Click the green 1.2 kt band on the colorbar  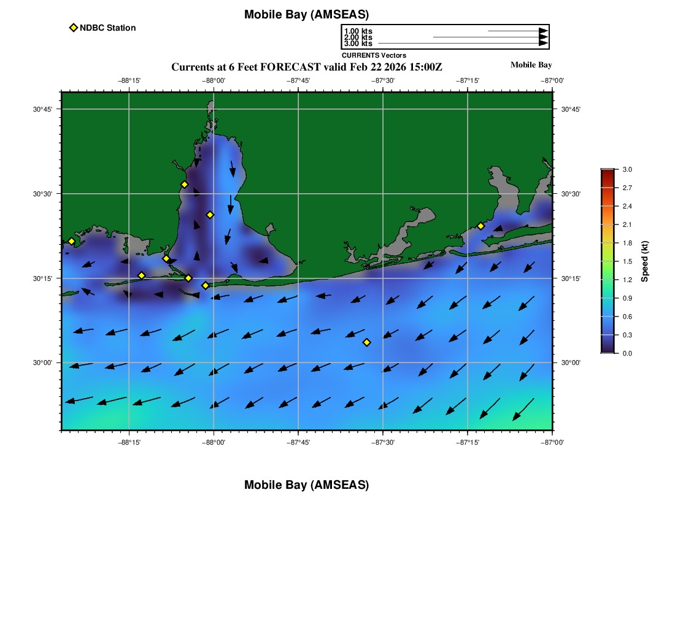607,280
